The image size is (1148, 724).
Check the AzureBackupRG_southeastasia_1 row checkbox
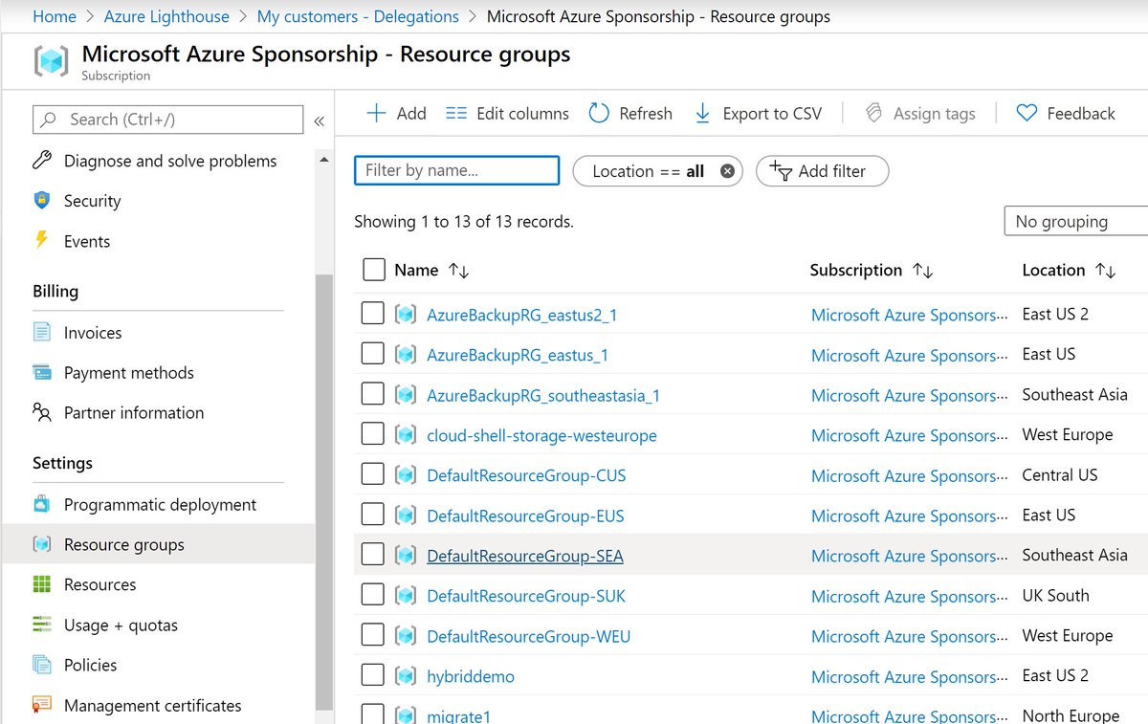point(373,393)
